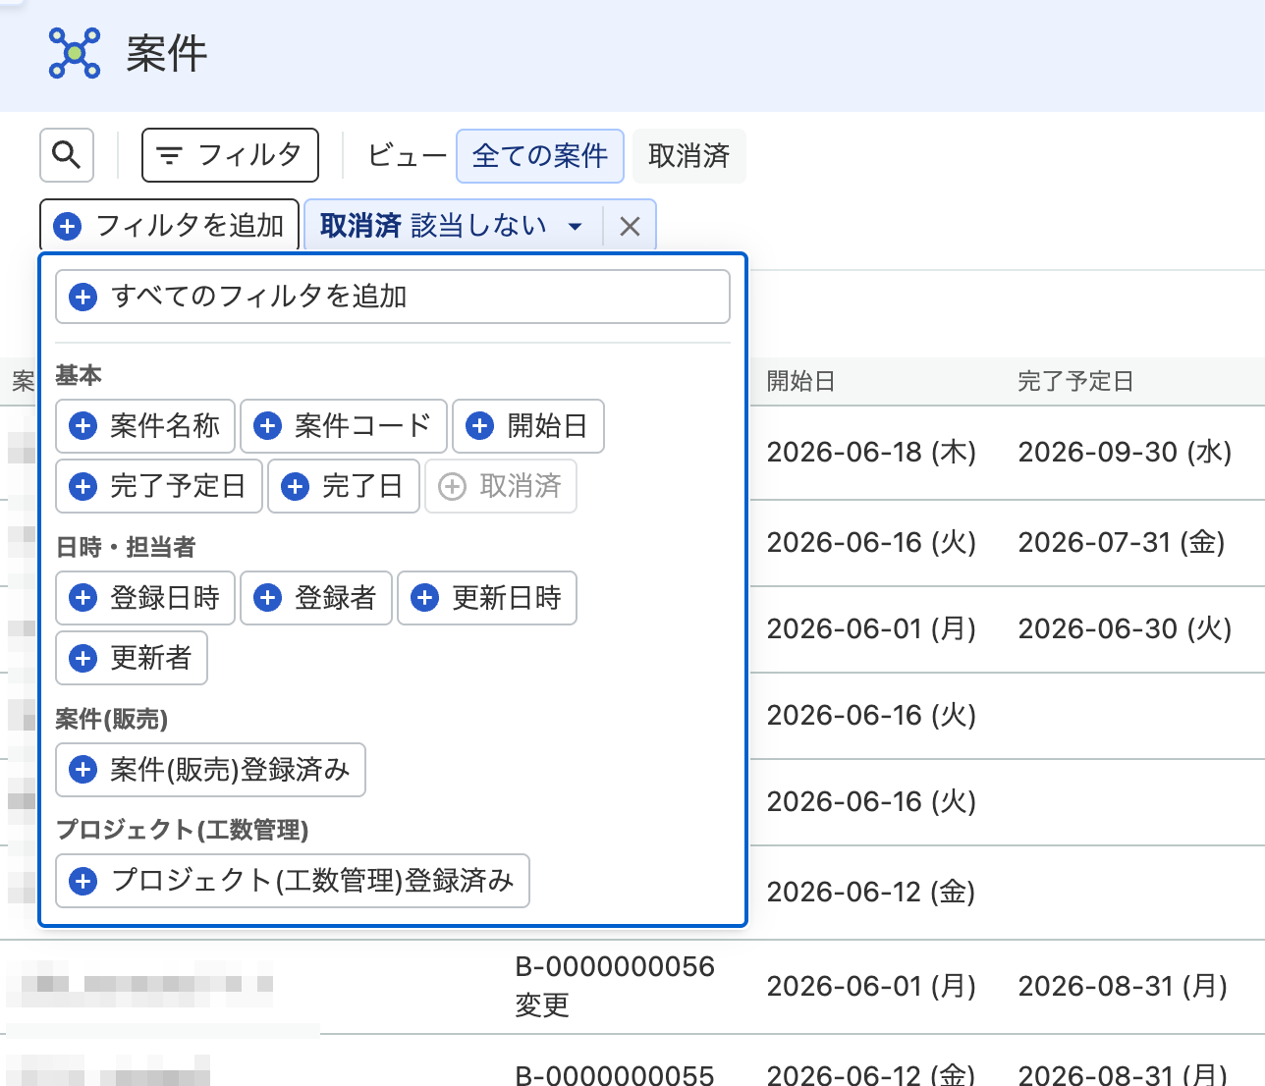Click フィルタを追加 button

point(169,226)
